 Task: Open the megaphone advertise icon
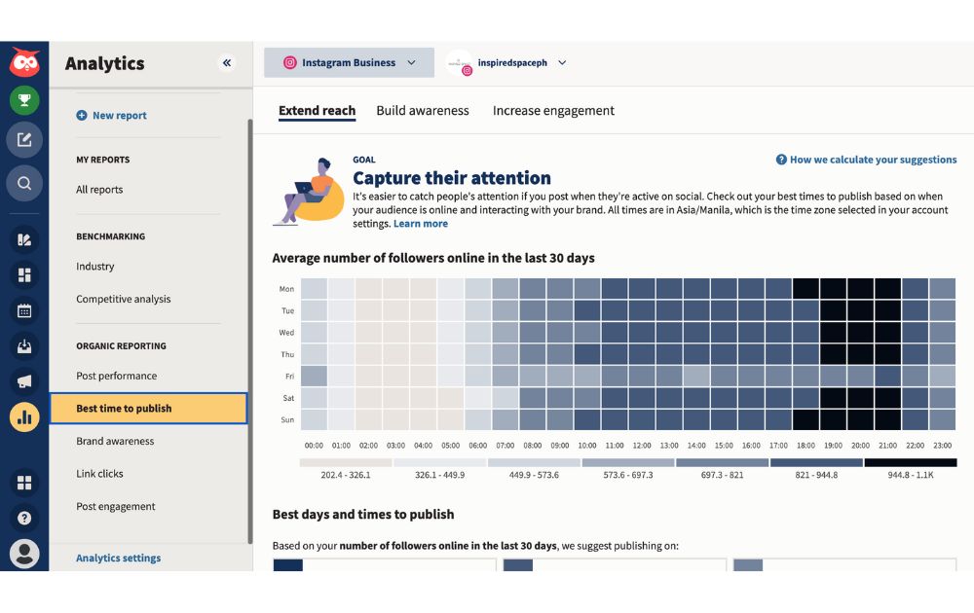click(24, 380)
